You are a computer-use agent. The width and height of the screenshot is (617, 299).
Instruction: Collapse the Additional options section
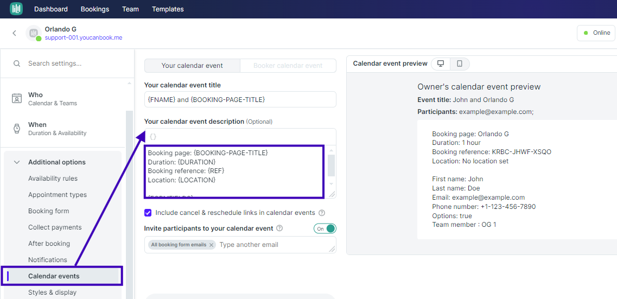tap(17, 162)
